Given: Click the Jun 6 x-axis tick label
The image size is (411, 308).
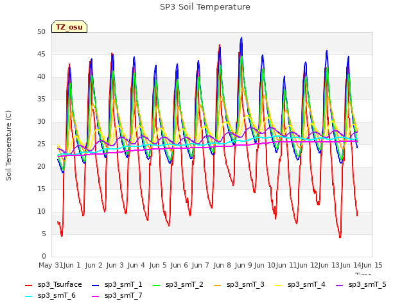Looking at the screenshot, I should 179,265.
